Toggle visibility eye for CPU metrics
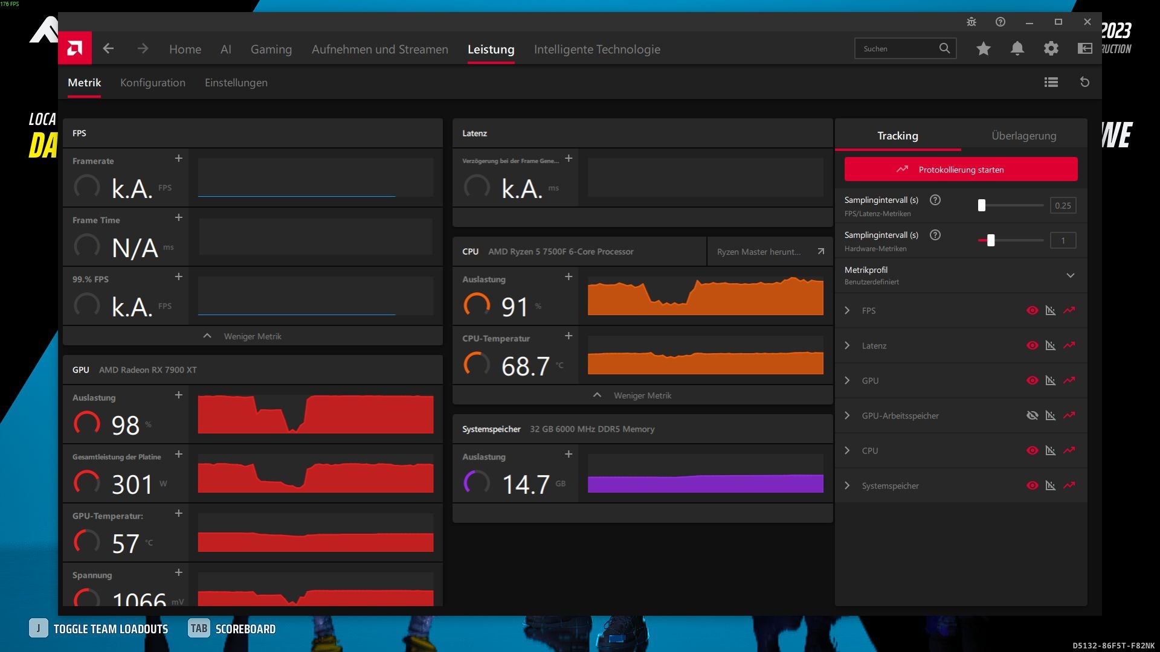 pos(1033,450)
